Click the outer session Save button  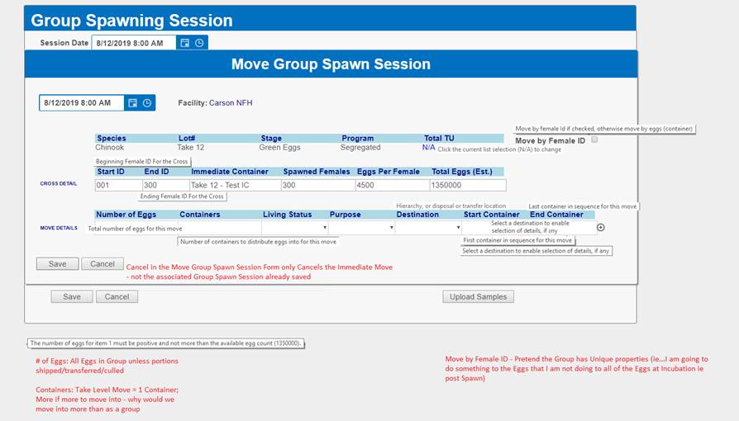72,296
